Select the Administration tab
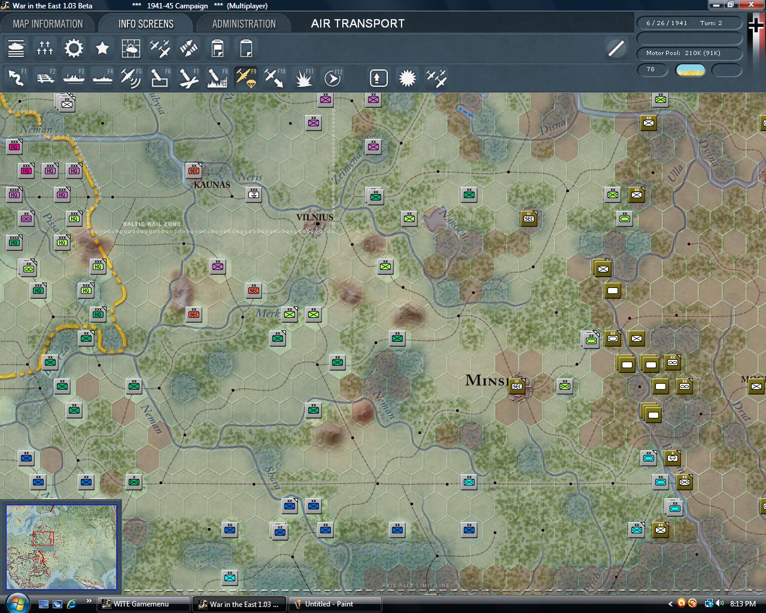This screenshot has height=613, width=766. point(244,24)
